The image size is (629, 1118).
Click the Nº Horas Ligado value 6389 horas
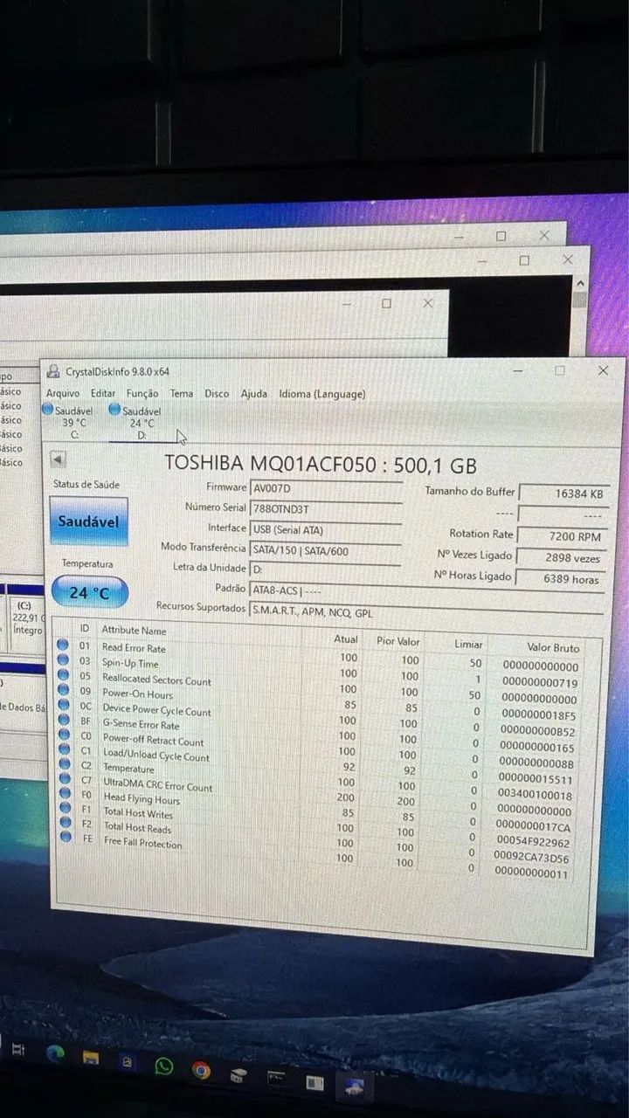click(x=559, y=578)
